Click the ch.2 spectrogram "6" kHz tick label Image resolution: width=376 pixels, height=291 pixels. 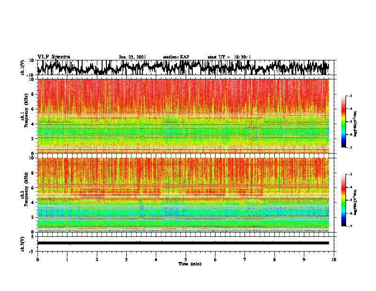pyautogui.click(x=34, y=188)
